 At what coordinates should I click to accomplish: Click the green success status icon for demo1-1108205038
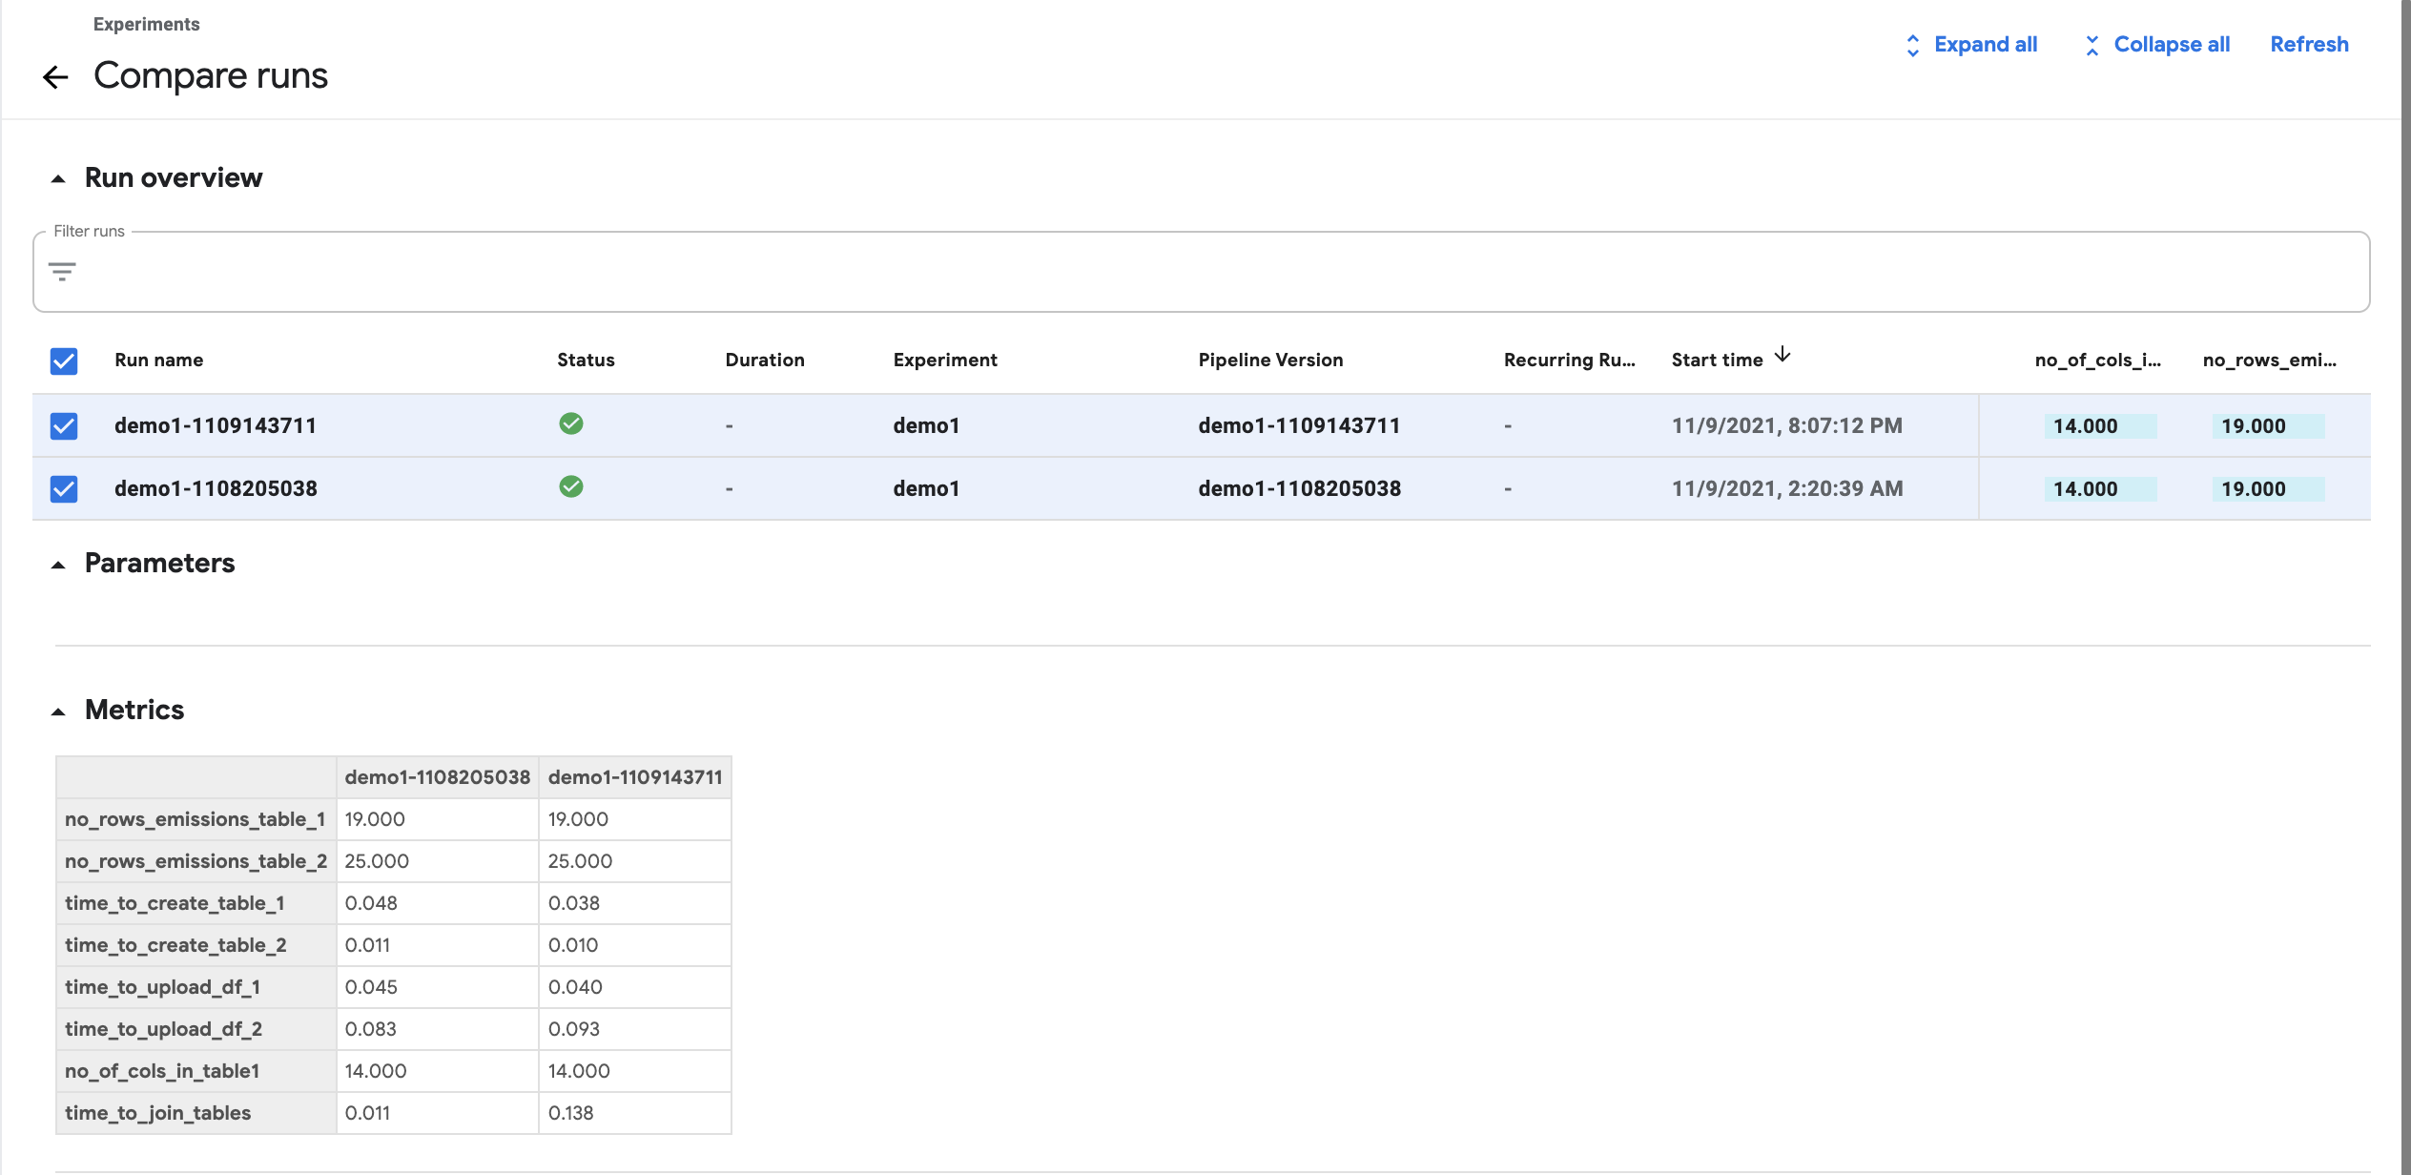tap(571, 486)
